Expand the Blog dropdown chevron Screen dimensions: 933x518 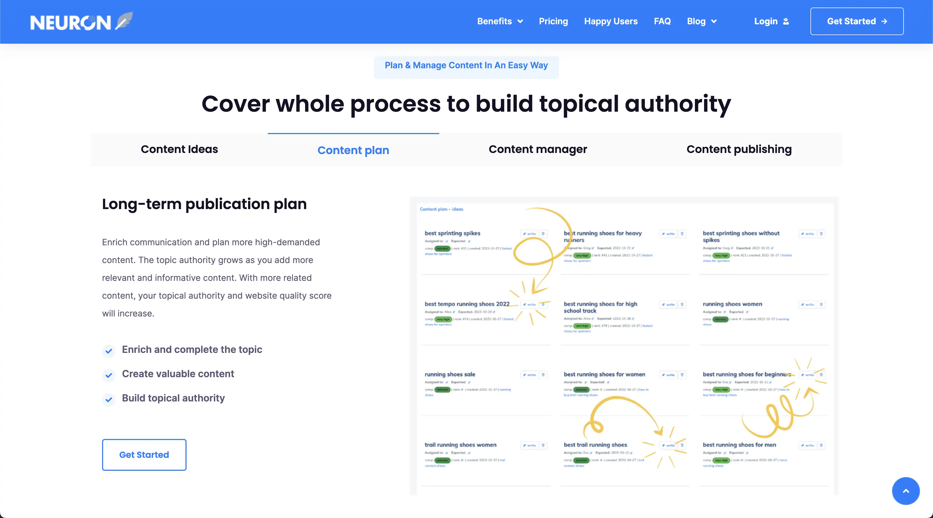(714, 21)
